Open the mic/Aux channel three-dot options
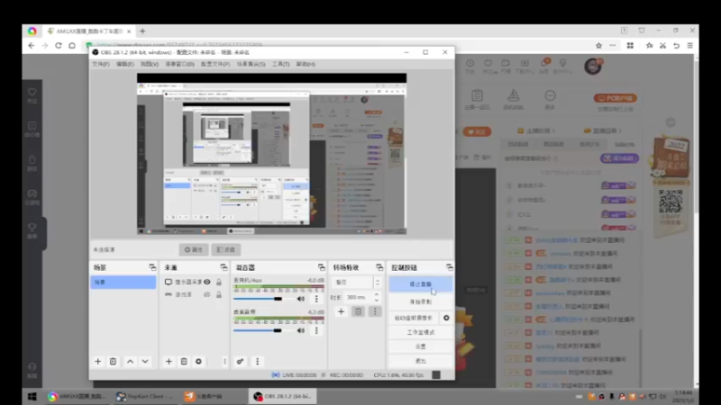 click(x=316, y=299)
